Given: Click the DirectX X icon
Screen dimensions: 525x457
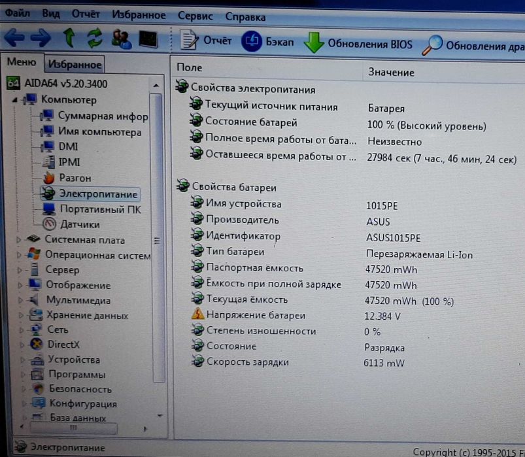Looking at the screenshot, I should pos(36,344).
